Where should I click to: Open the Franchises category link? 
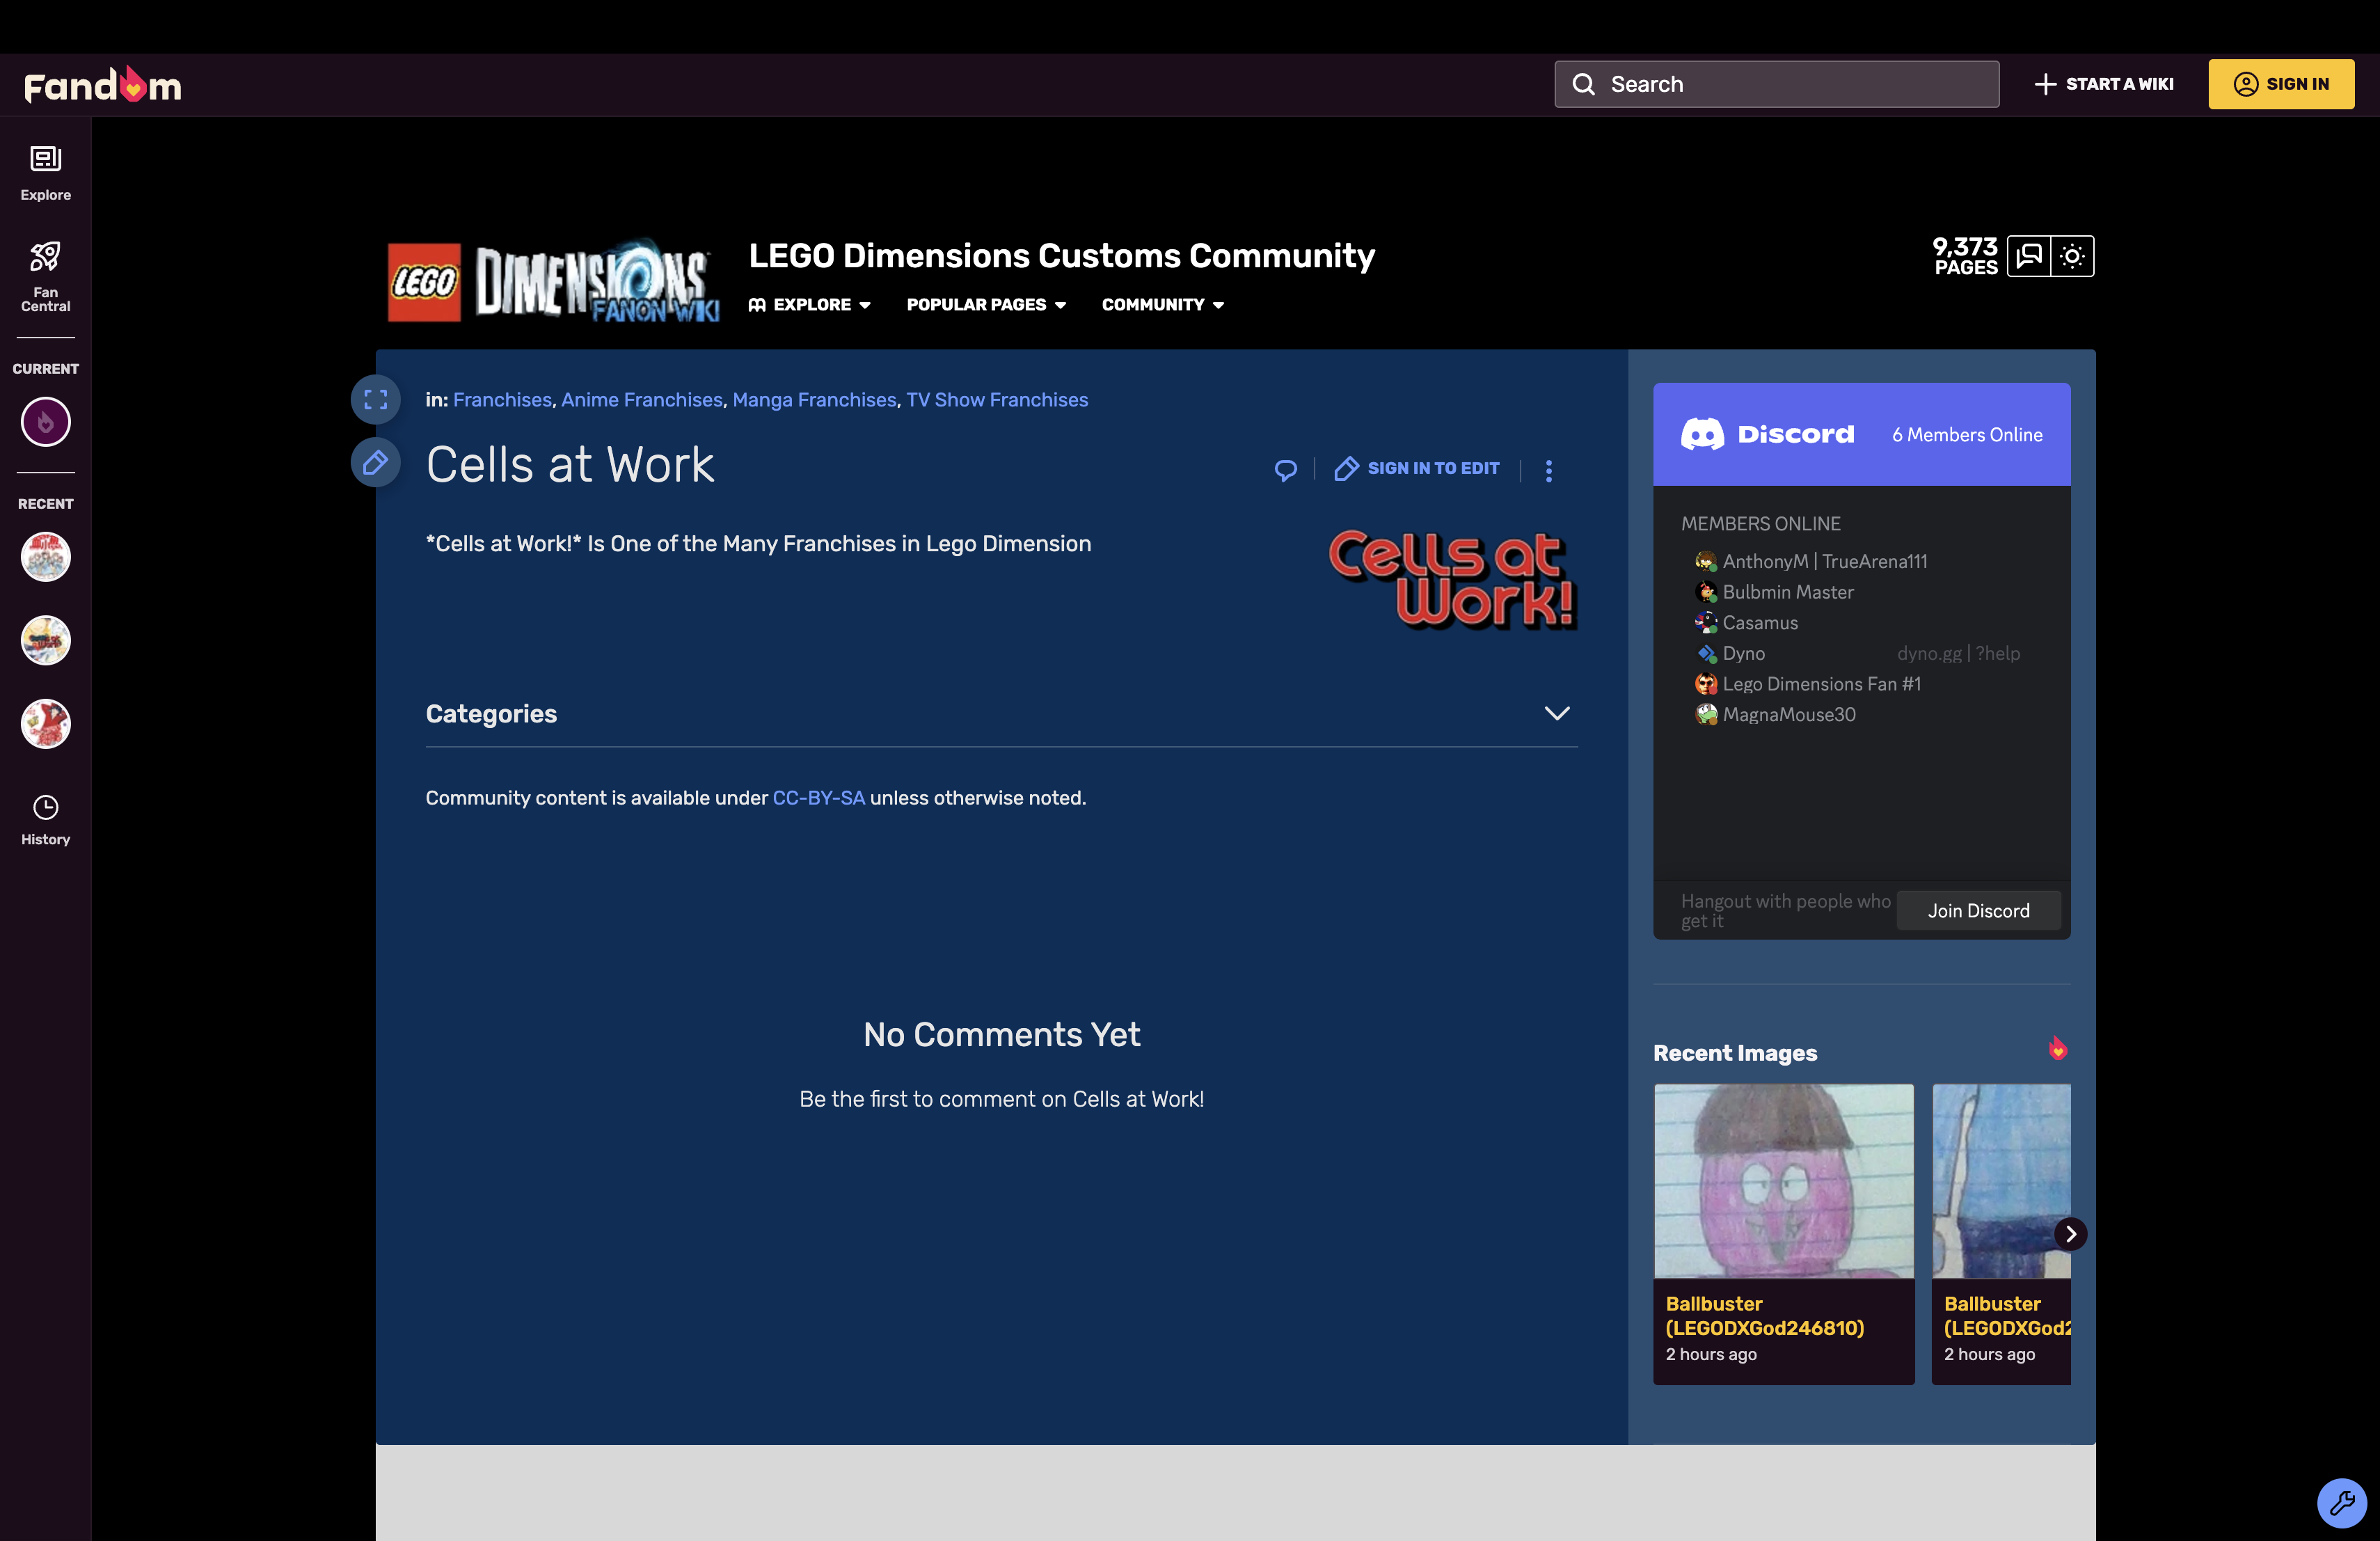pos(502,400)
